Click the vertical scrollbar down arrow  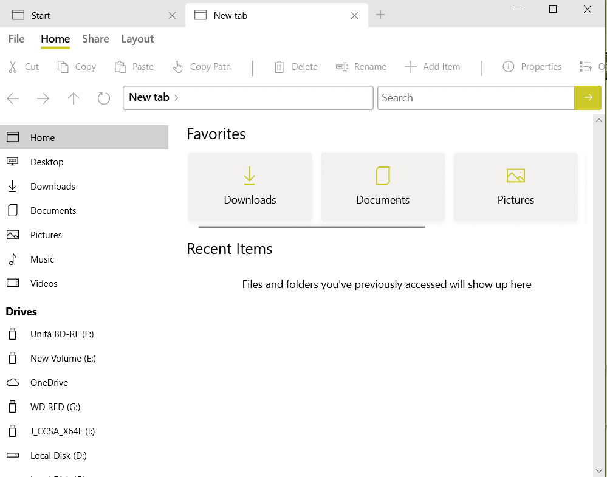click(599, 471)
